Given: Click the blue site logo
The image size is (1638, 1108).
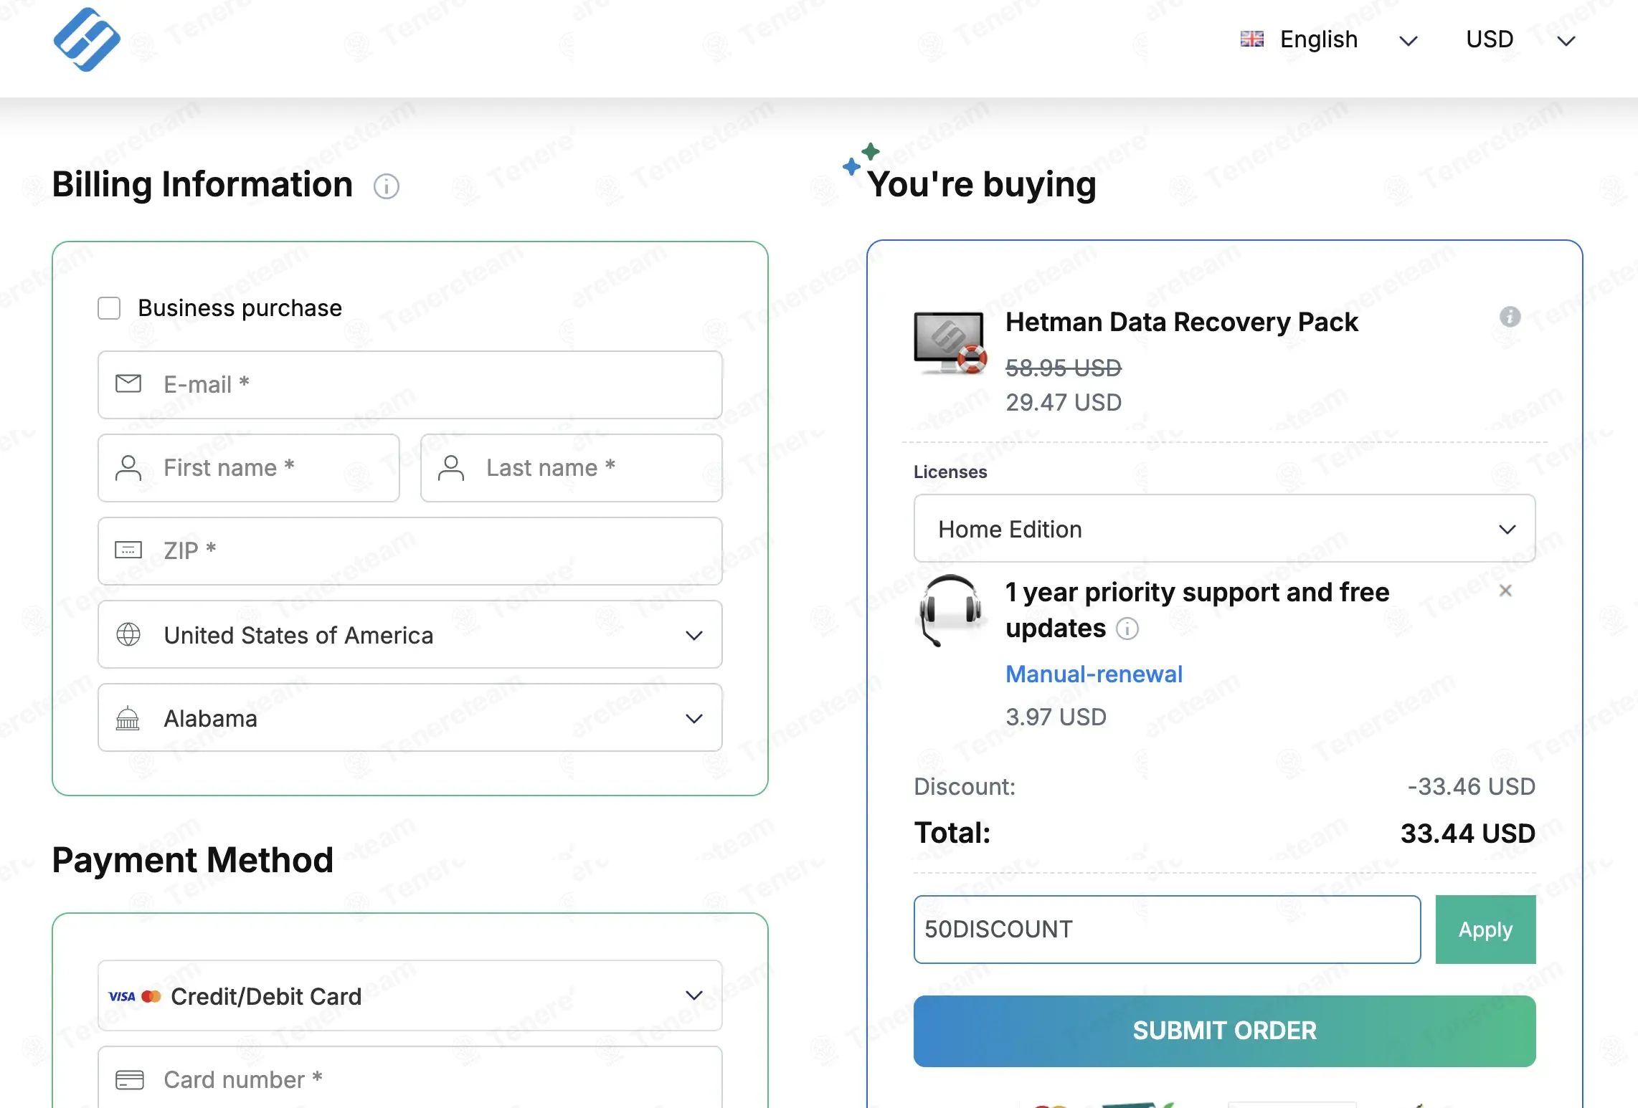Looking at the screenshot, I should point(87,39).
